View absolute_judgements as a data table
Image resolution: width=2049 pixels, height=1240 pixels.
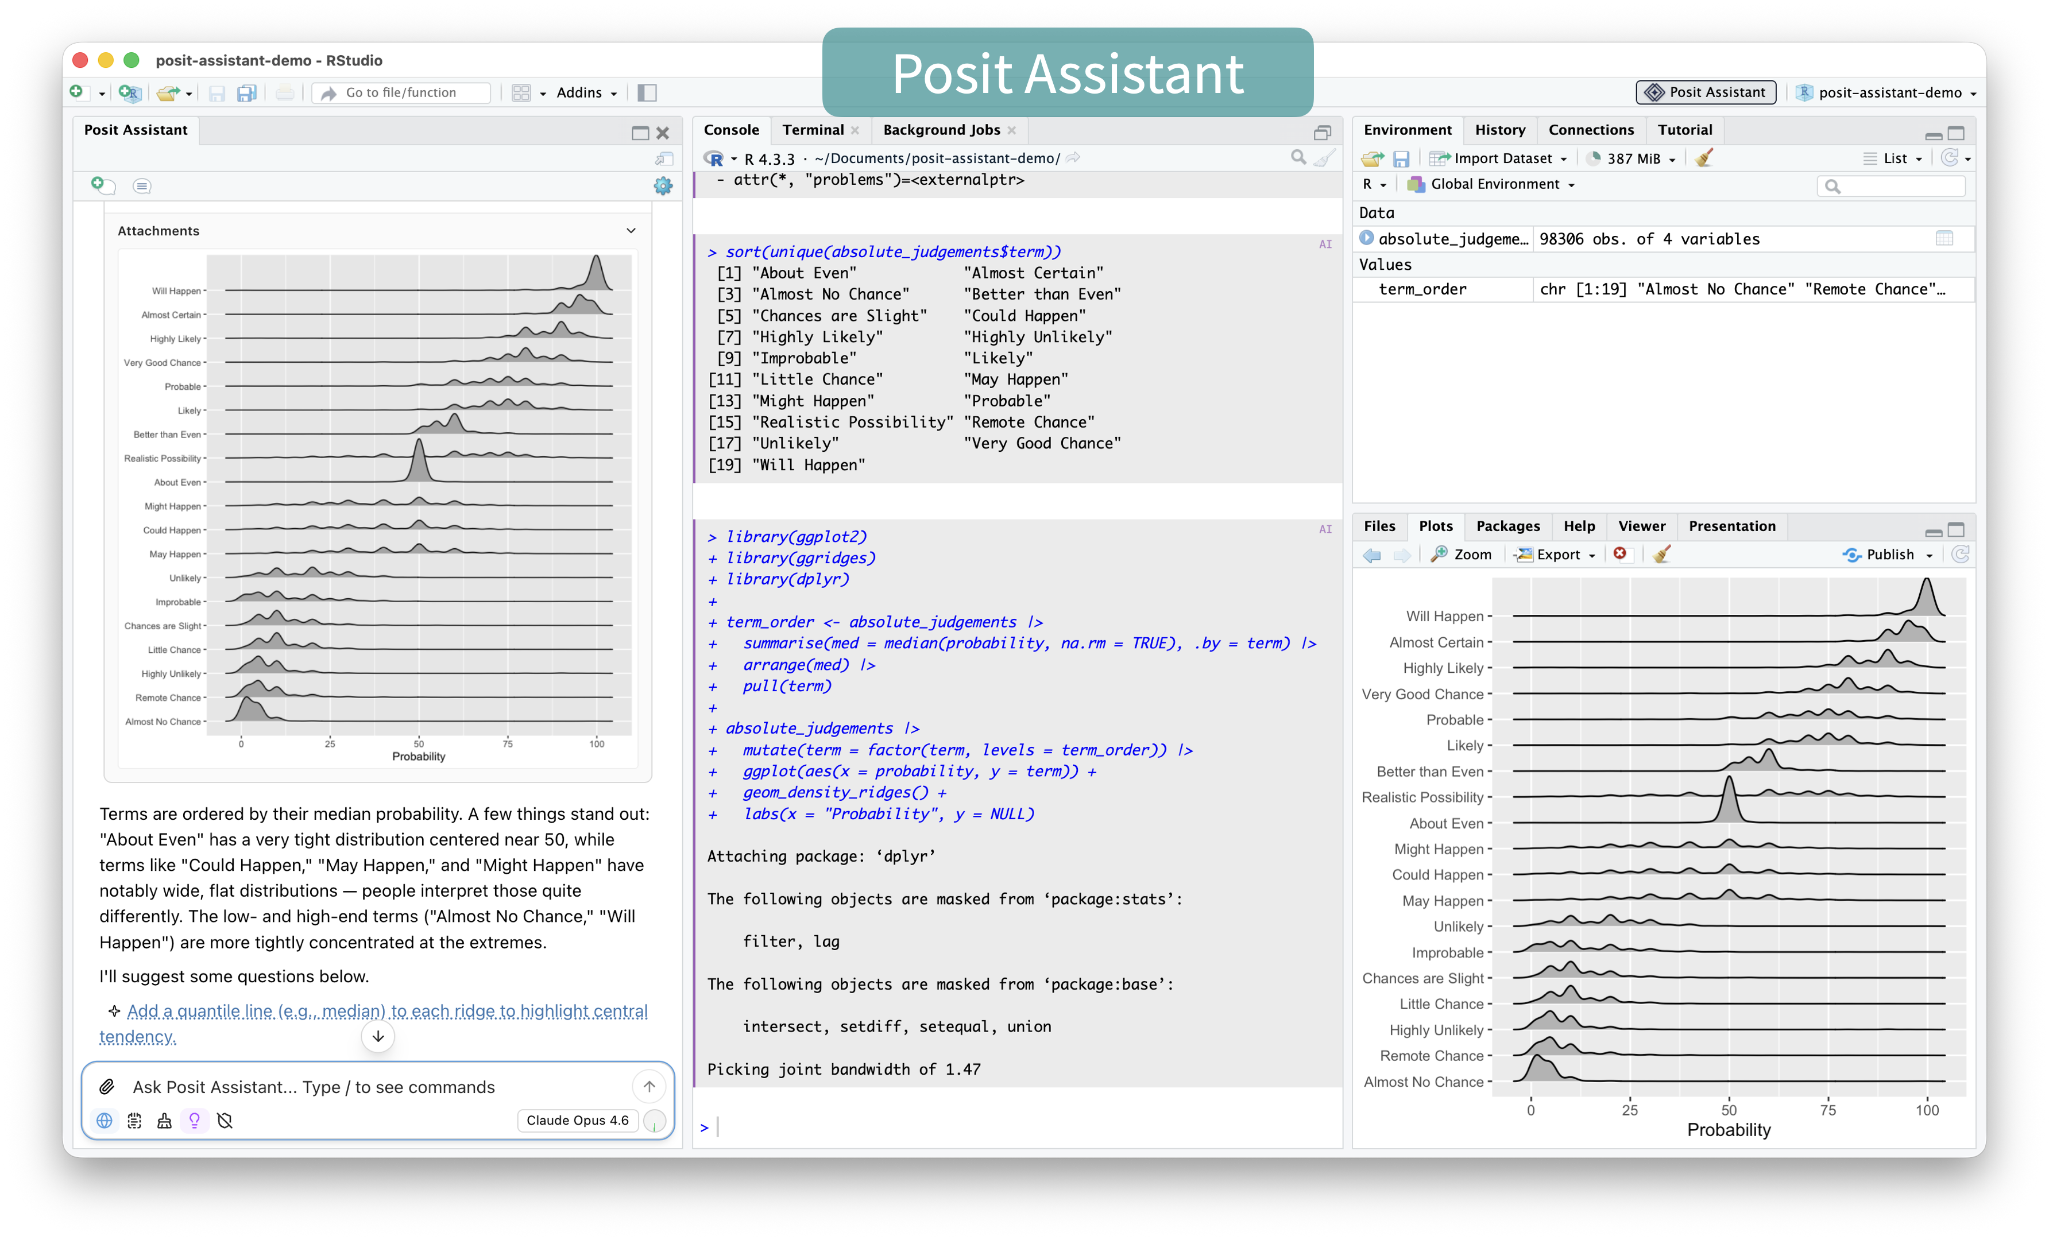pos(1944,238)
